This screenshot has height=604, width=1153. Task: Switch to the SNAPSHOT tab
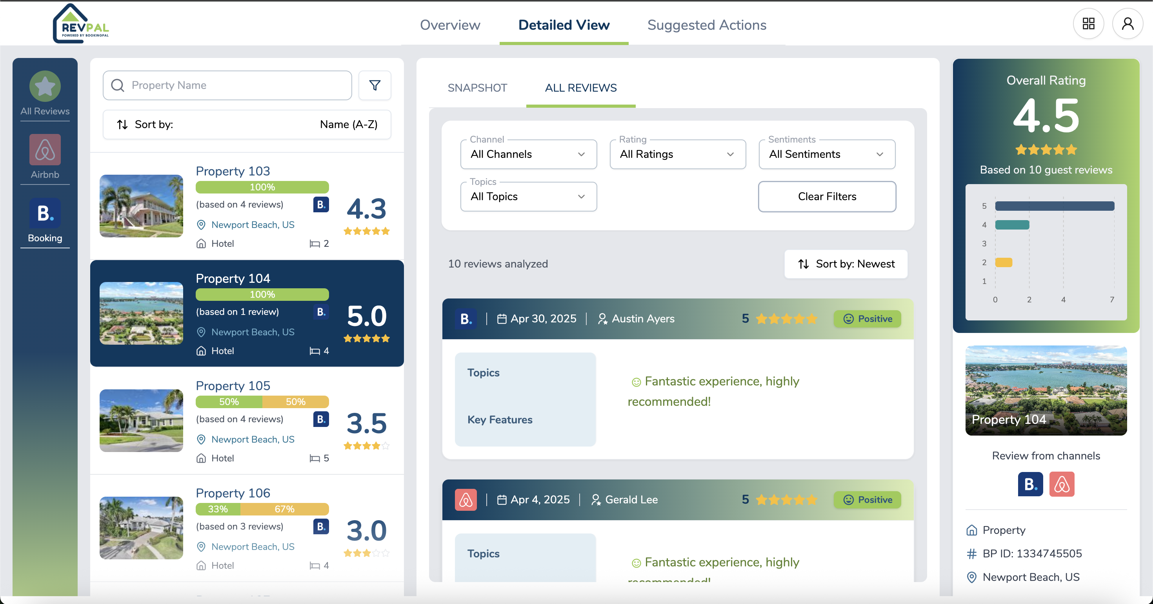pos(477,88)
